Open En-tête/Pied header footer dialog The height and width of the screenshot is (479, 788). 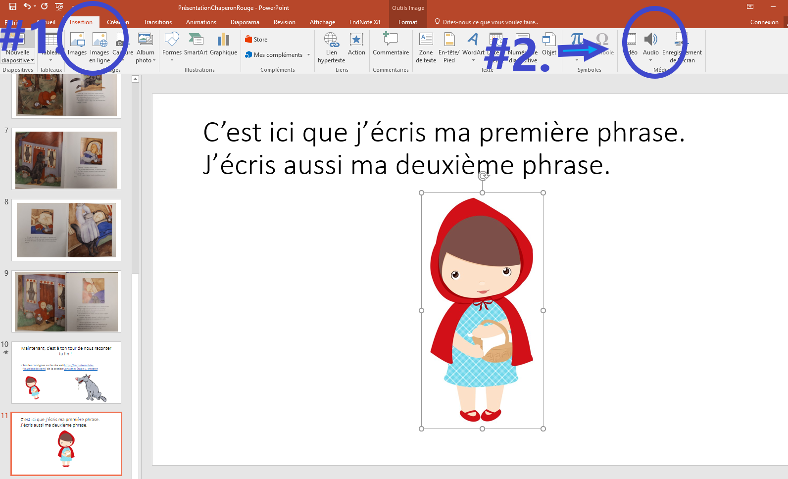449,48
